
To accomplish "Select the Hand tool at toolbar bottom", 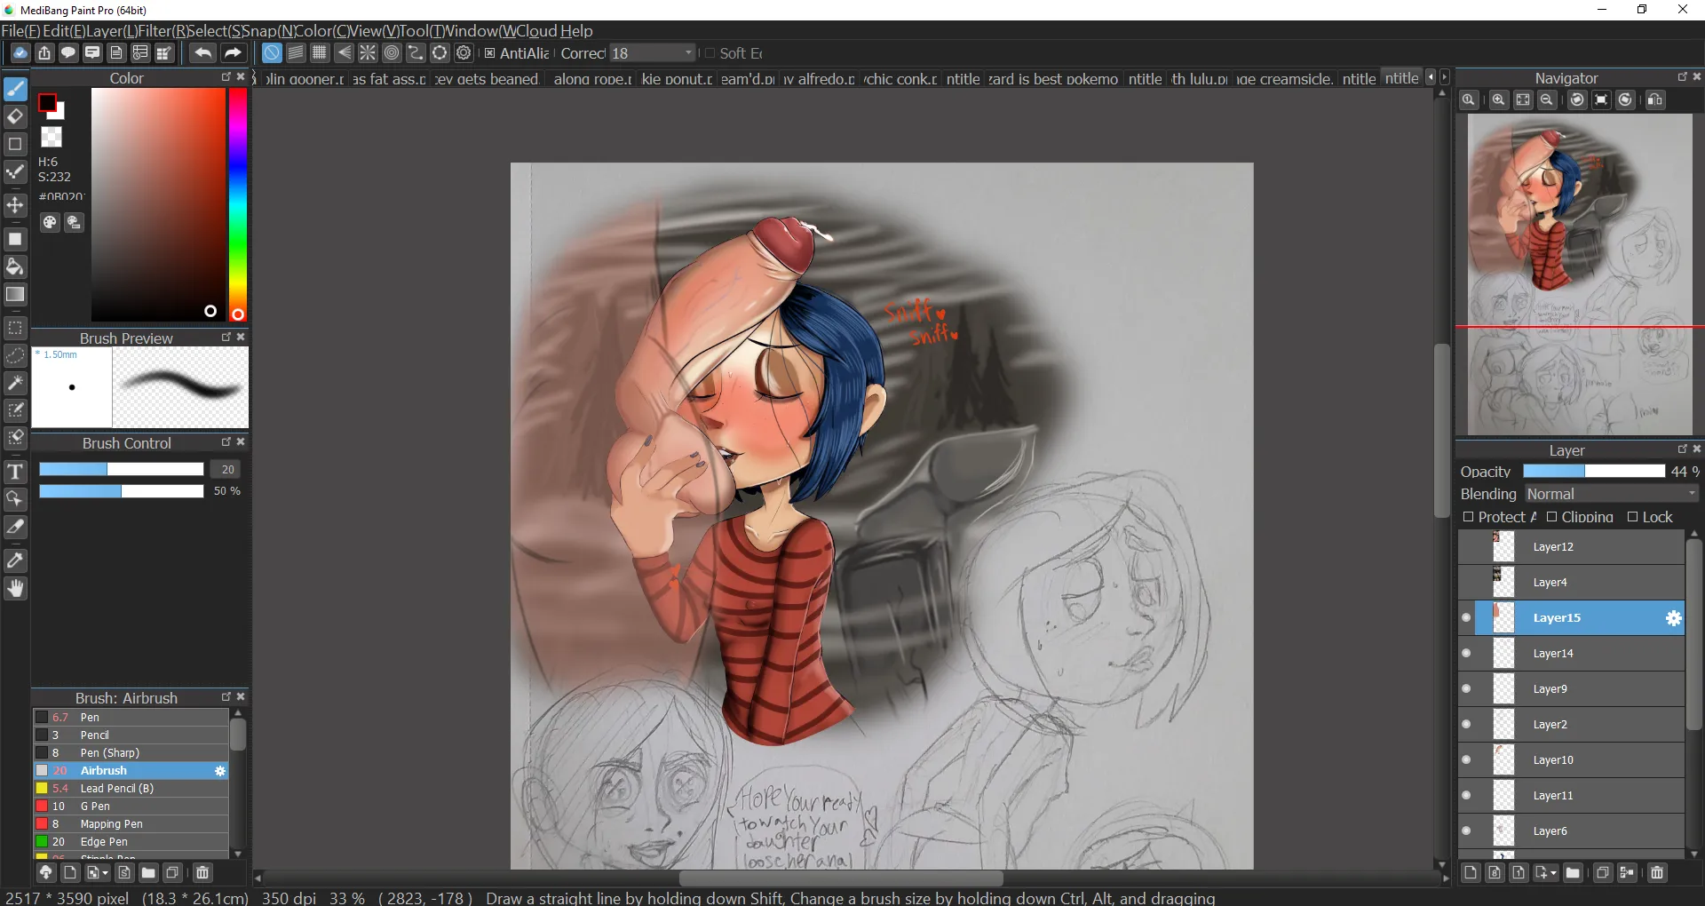I will click(14, 589).
